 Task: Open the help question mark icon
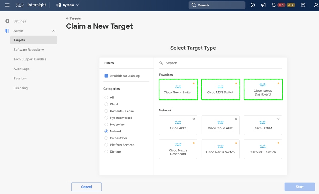[x=303, y=5]
